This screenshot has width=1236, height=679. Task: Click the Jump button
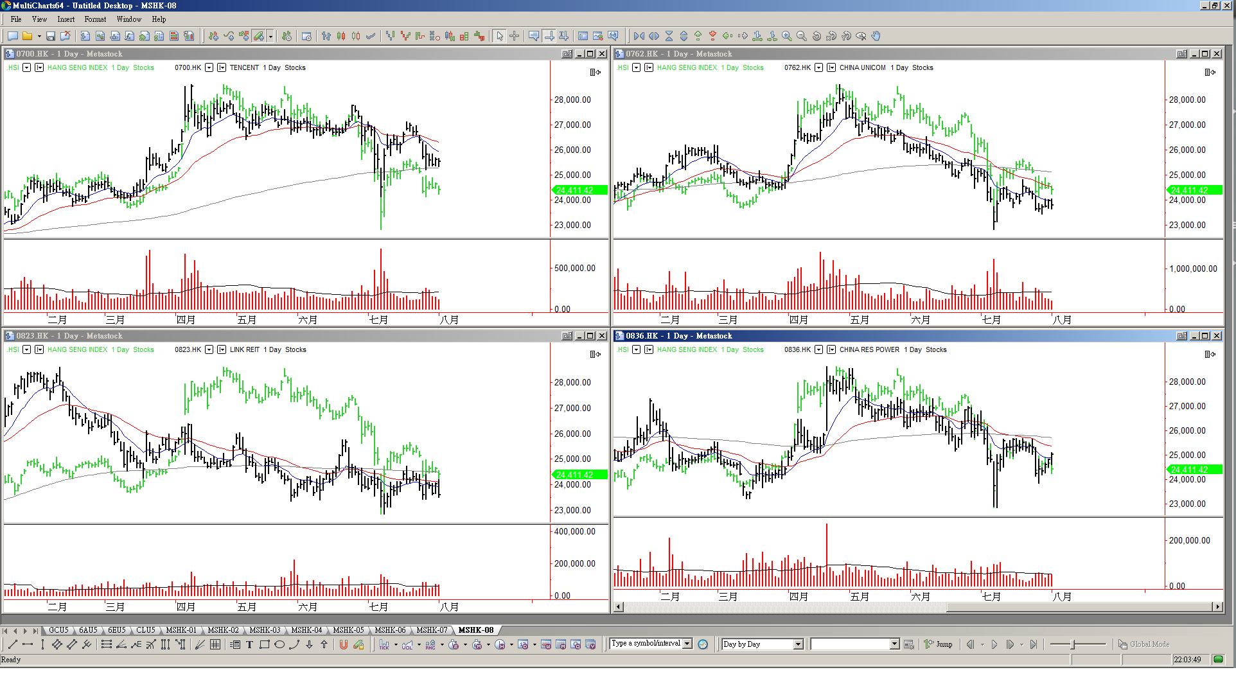[x=939, y=644]
